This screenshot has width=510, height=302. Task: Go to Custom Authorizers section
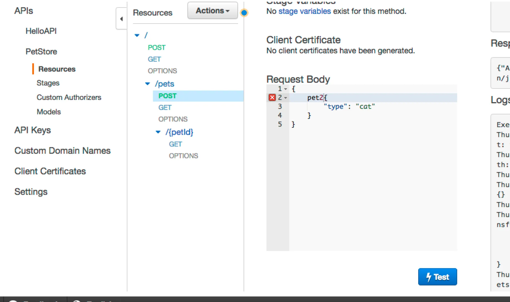click(x=69, y=97)
